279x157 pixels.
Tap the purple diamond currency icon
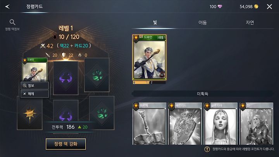(x=220, y=7)
